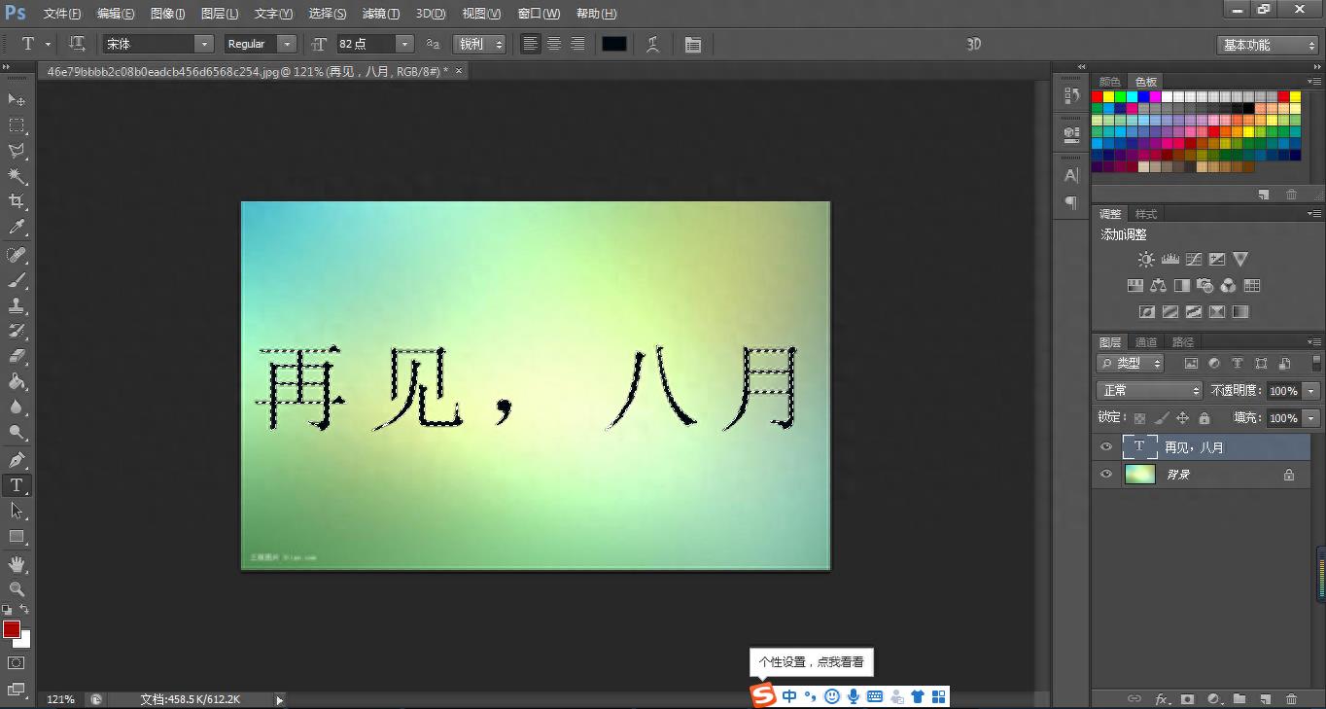Toggle lock transparent pixels
The height and width of the screenshot is (709, 1326).
point(1139,418)
